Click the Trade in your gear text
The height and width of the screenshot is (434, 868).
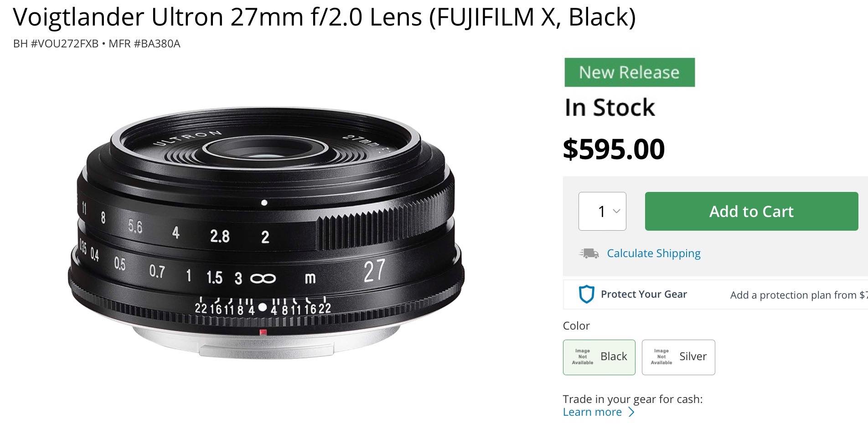(633, 398)
